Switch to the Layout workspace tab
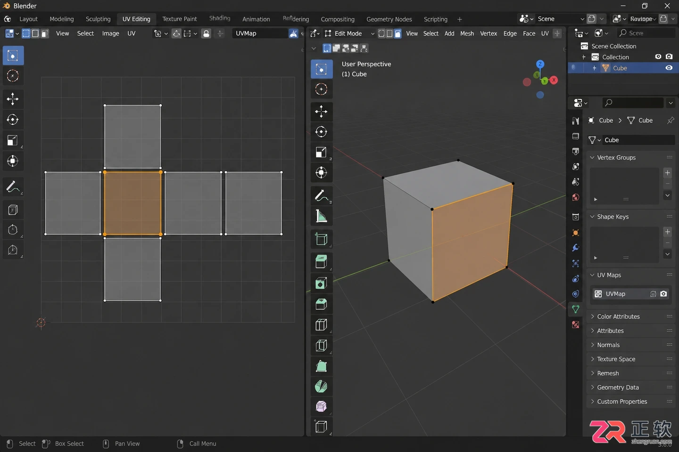Viewport: 679px width, 452px height. pos(28,19)
